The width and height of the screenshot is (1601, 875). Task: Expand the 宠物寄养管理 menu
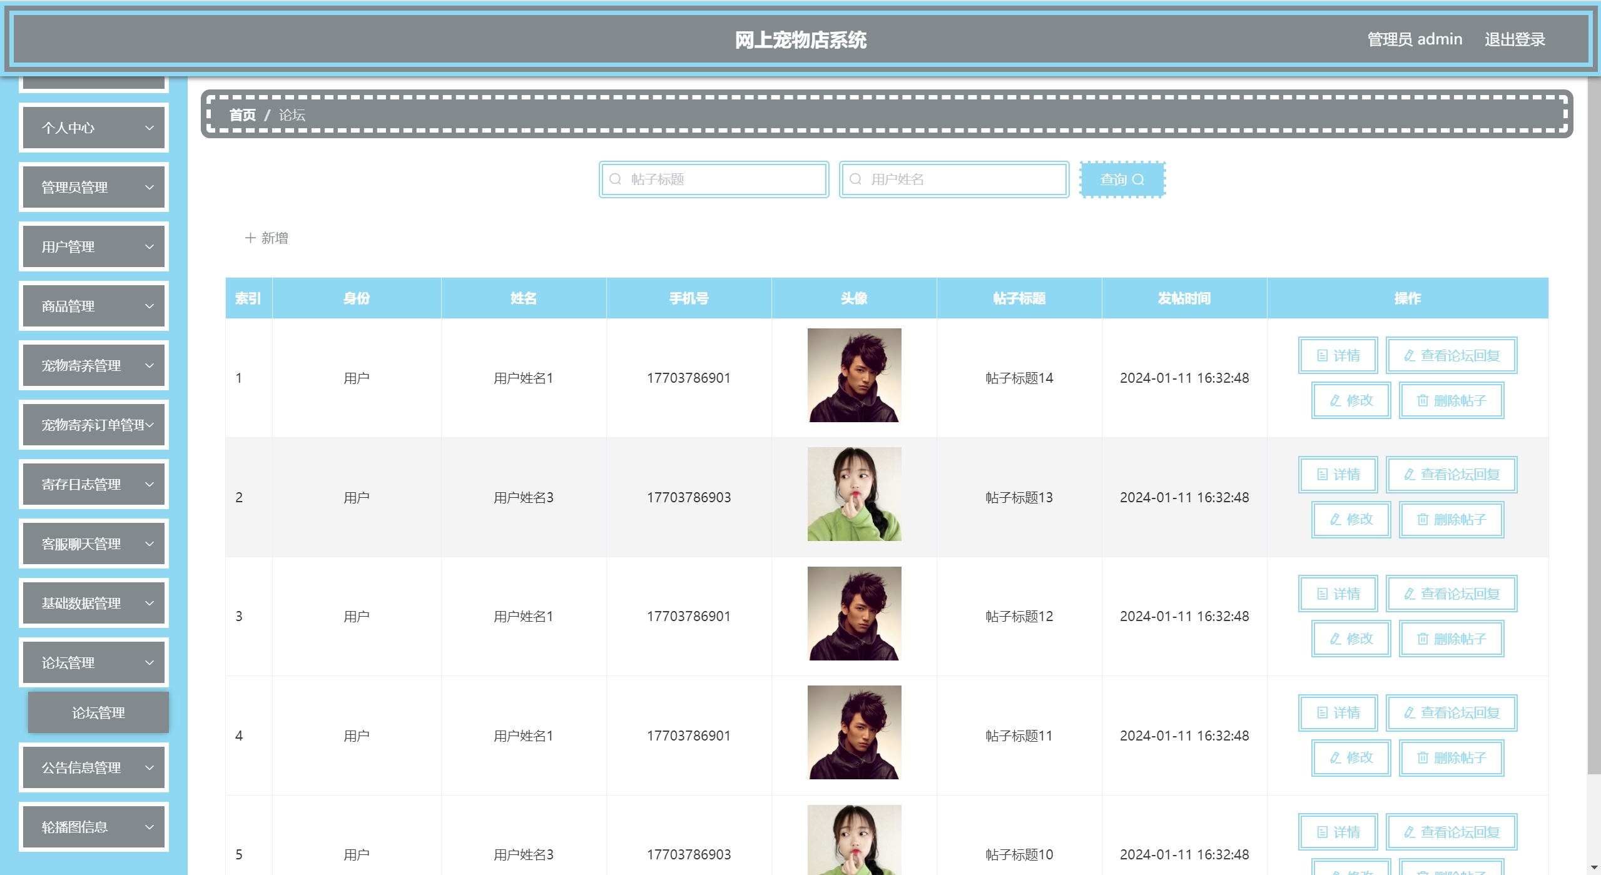[x=94, y=365]
